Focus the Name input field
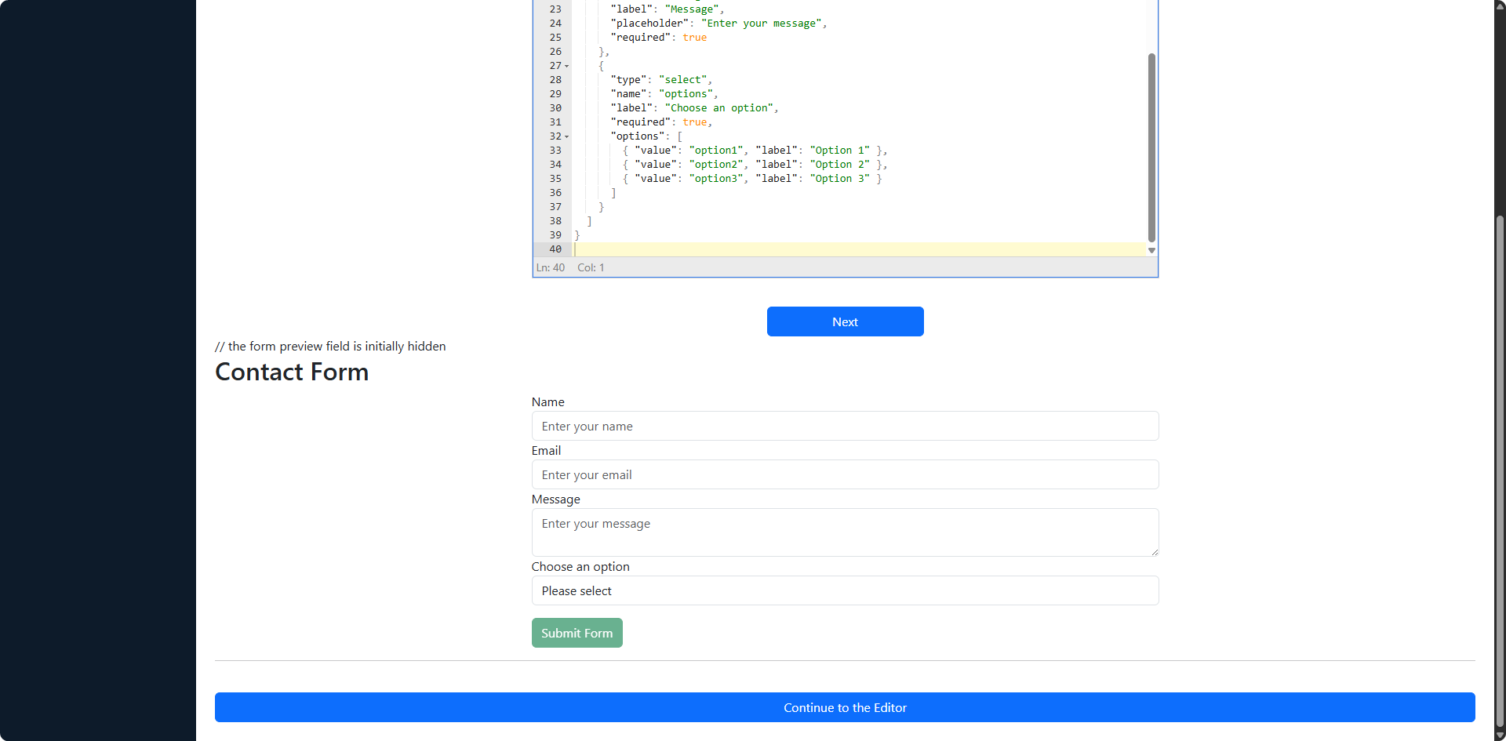This screenshot has height=741, width=1506. pyautogui.click(x=845, y=426)
